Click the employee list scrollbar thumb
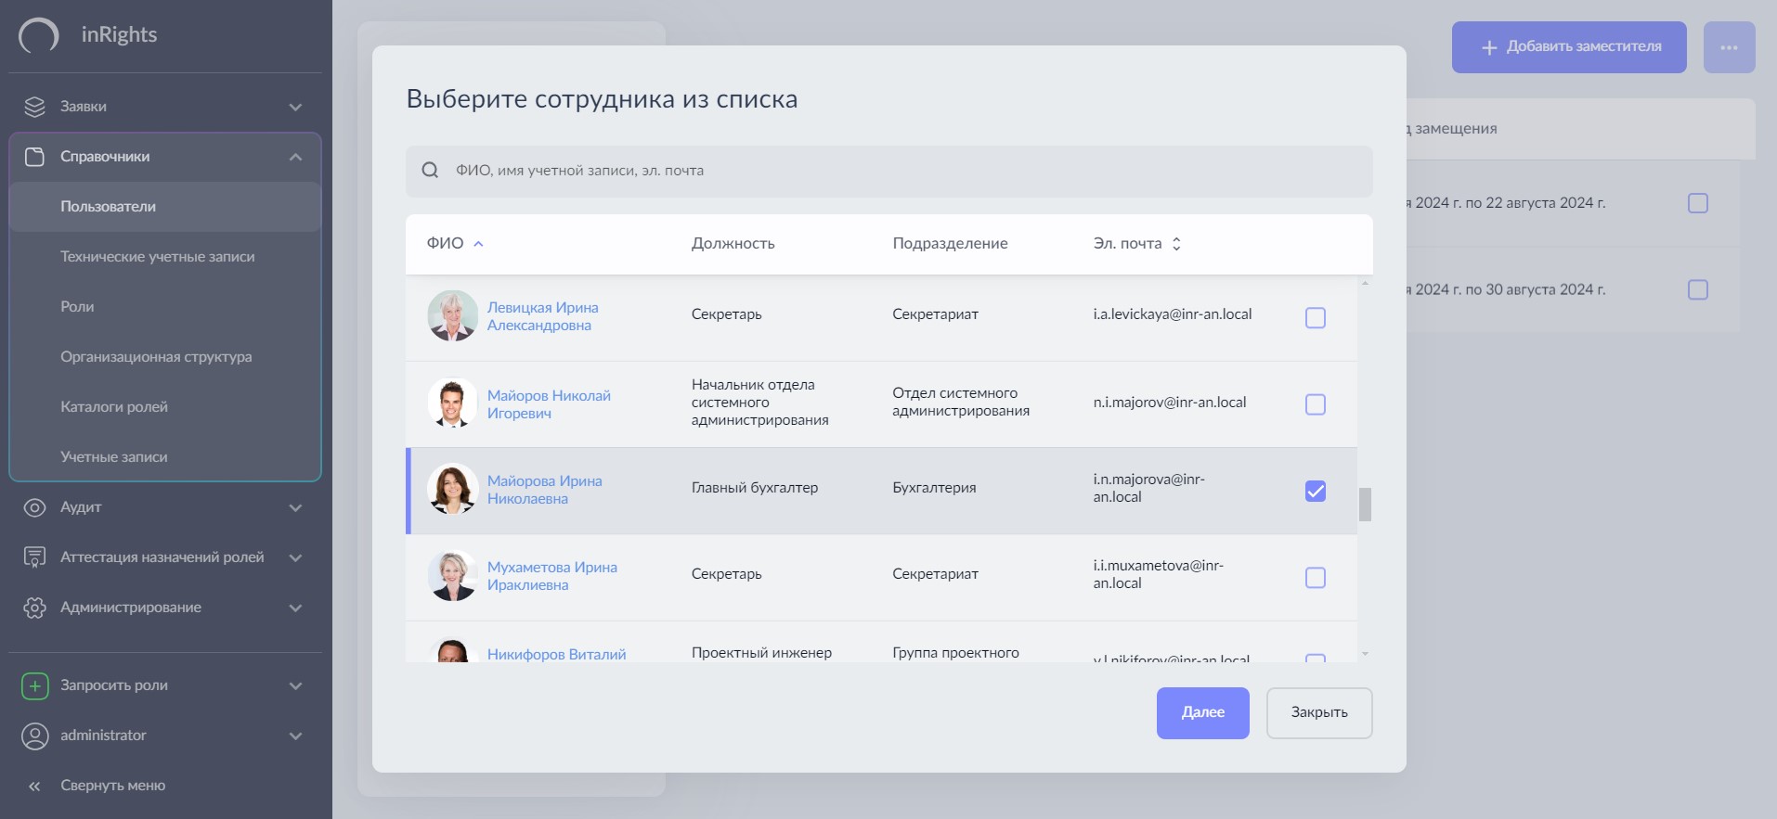Image resolution: width=1777 pixels, height=819 pixels. coord(1365,505)
